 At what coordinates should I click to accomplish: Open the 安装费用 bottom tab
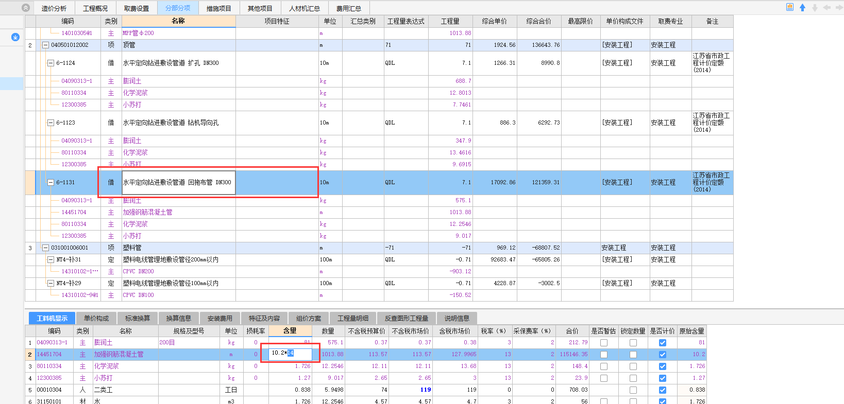pos(220,318)
